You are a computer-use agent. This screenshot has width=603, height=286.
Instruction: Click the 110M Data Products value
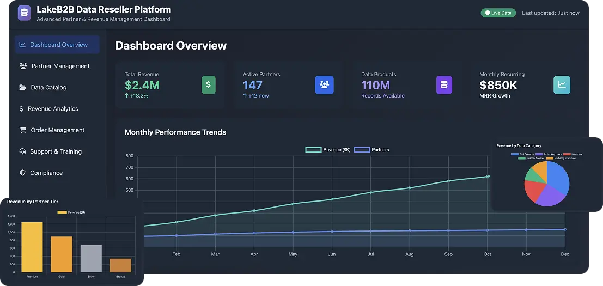pos(375,85)
